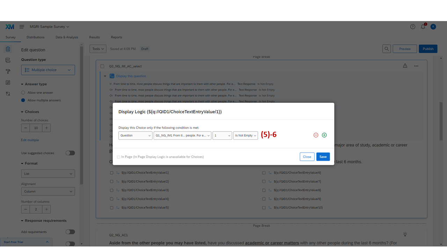
Task: Open the Tools menu
Action: [x=97, y=49]
